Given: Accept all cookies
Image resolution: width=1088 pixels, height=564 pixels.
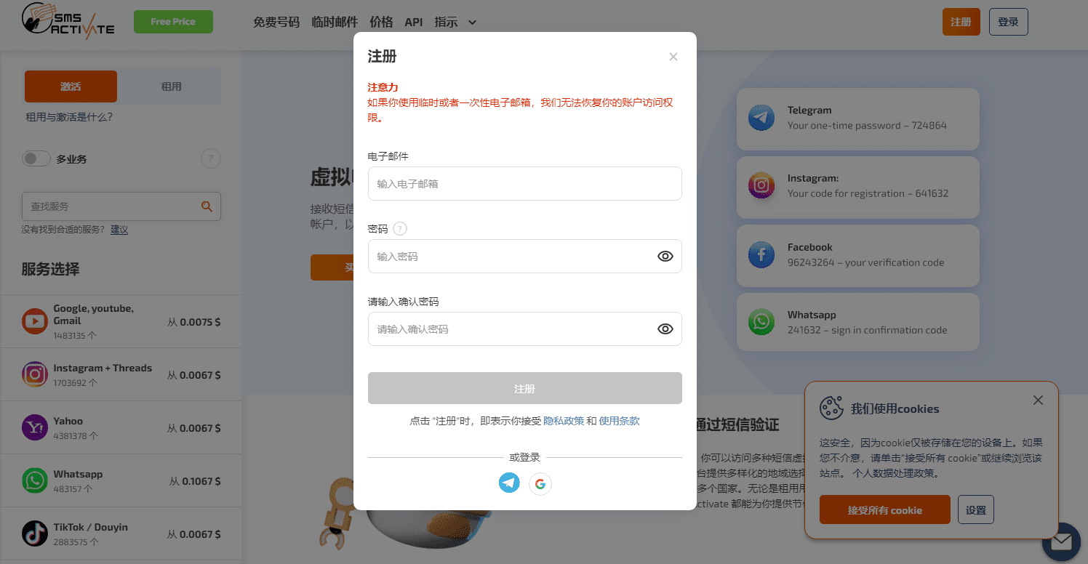Looking at the screenshot, I should click(884, 509).
